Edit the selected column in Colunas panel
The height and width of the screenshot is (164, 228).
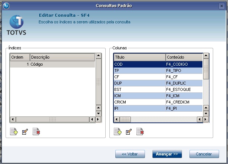point(129,132)
